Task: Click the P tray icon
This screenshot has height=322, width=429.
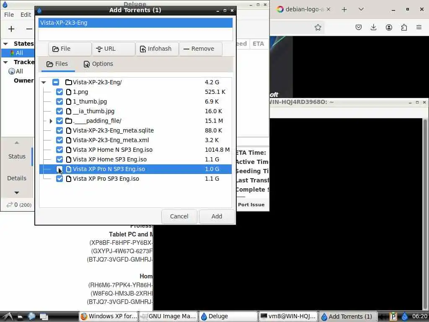Action: click(393, 317)
